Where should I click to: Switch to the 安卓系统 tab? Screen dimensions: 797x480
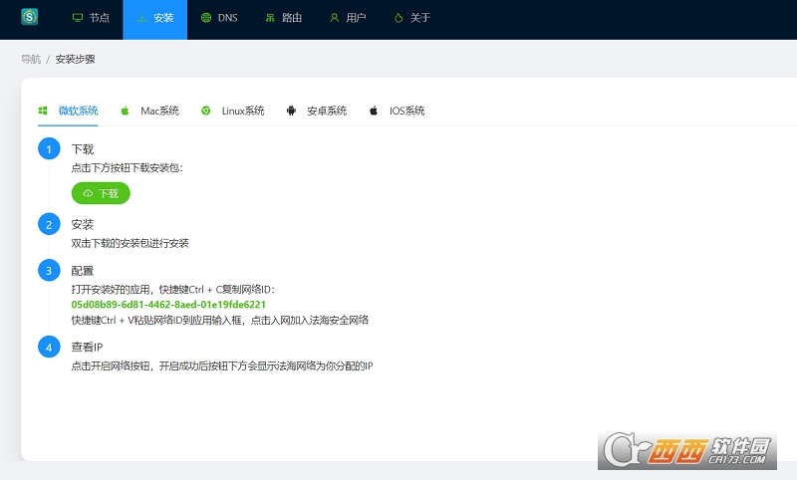(316, 111)
